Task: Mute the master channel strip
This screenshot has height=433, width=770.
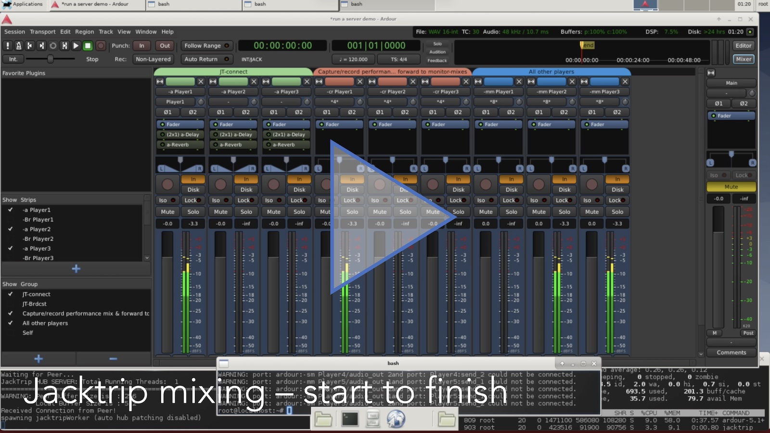Action: coord(731,187)
